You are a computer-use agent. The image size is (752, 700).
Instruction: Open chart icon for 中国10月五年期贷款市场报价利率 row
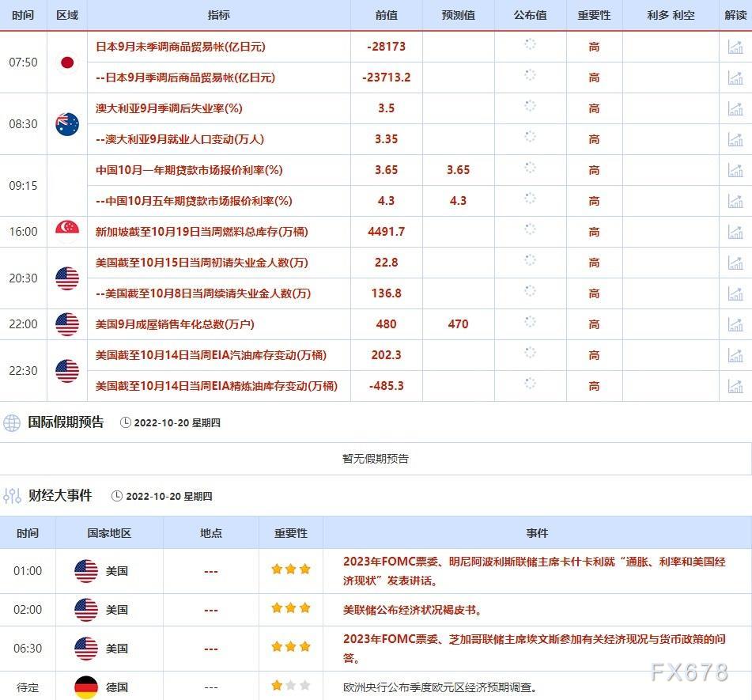(x=735, y=201)
